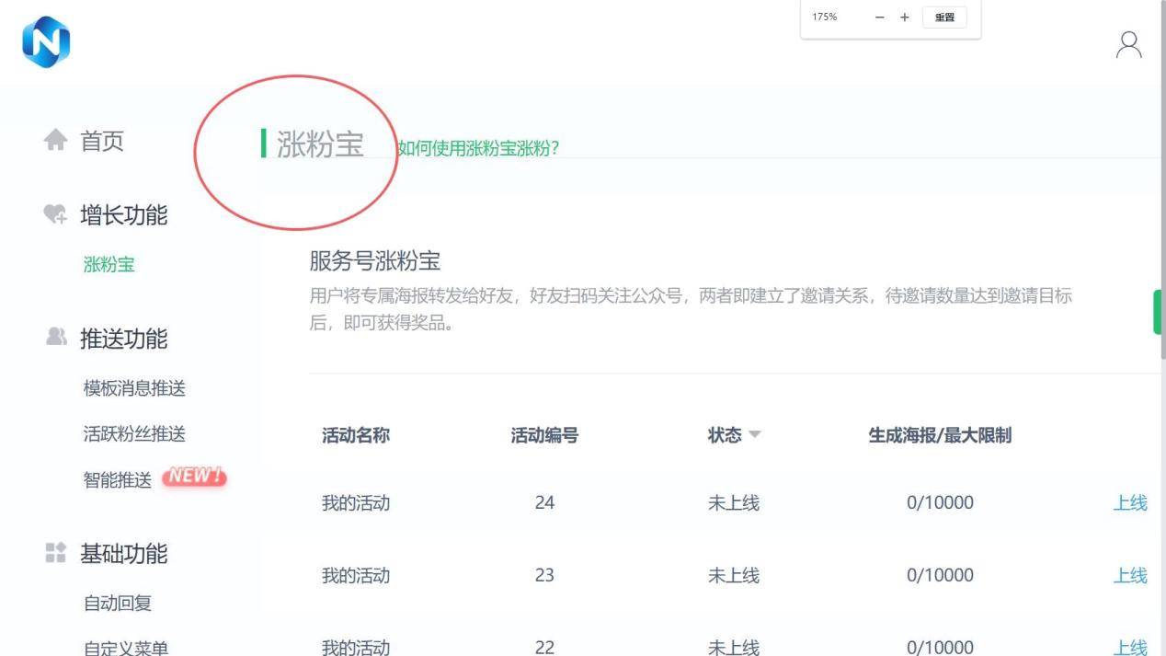Click the vertical page scrollbar
Viewport: 1166px width, 656px height.
pyautogui.click(x=1162, y=184)
